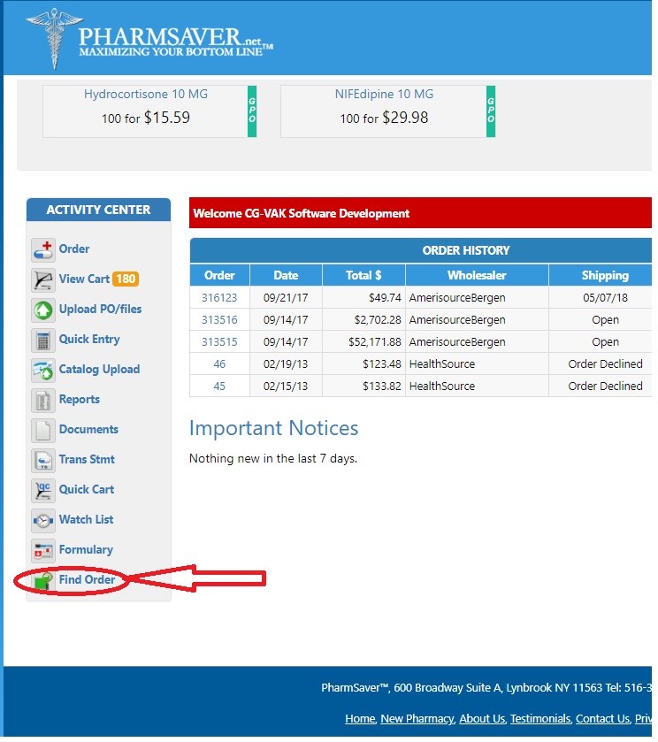Viewport: 658px width, 742px height.
Task: Click the GPO tag on NIFEdipine card
Action: (x=491, y=111)
